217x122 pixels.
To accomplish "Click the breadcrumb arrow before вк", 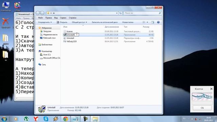I will tap(51, 13).
